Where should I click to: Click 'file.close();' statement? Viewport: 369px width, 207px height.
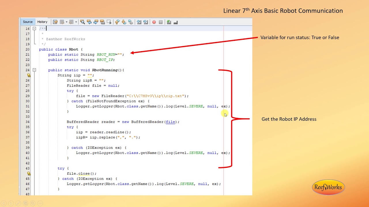(x=82, y=173)
